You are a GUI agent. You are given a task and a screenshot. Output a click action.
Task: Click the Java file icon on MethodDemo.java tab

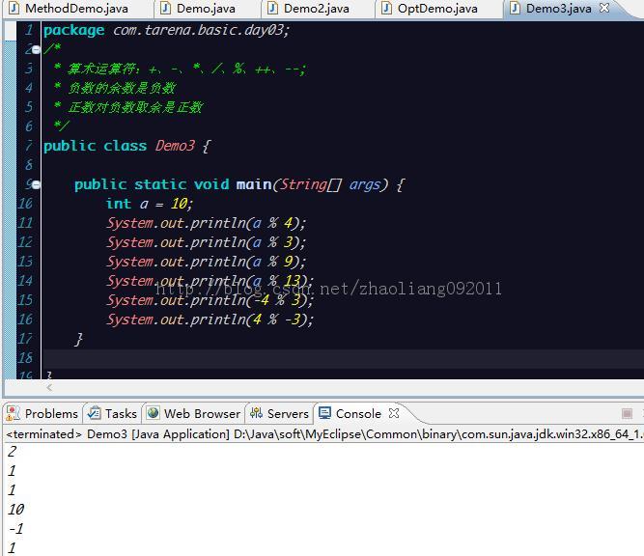14,8
